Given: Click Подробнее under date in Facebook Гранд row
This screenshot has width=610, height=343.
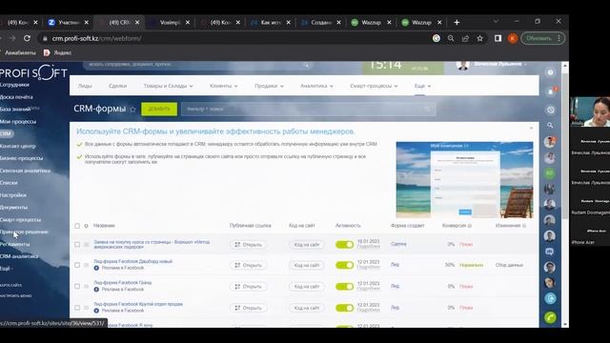Looking at the screenshot, I should tap(368, 289).
